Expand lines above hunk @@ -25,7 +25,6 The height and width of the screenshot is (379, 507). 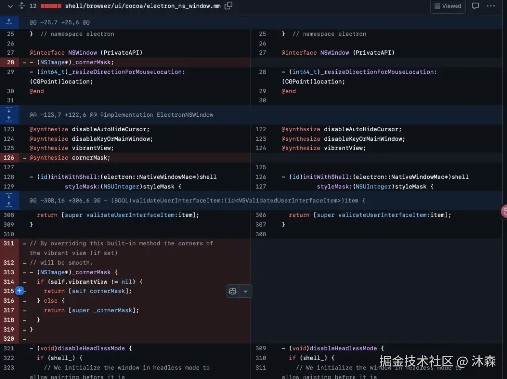[9, 22]
